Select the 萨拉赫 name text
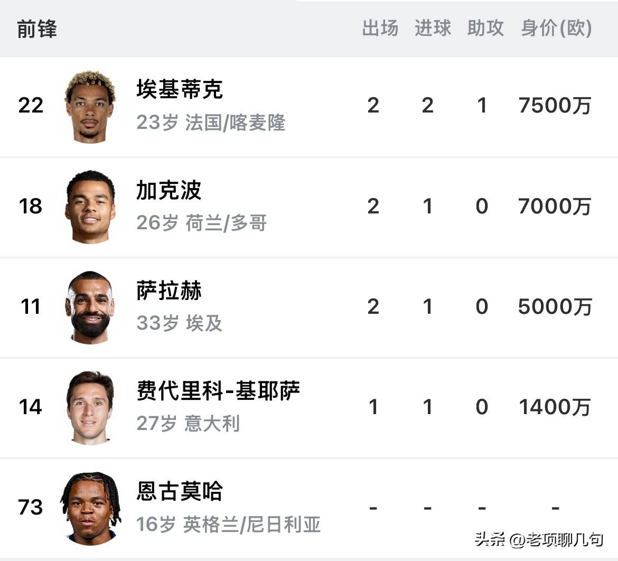Image resolution: width=618 pixels, height=561 pixels. (x=169, y=291)
